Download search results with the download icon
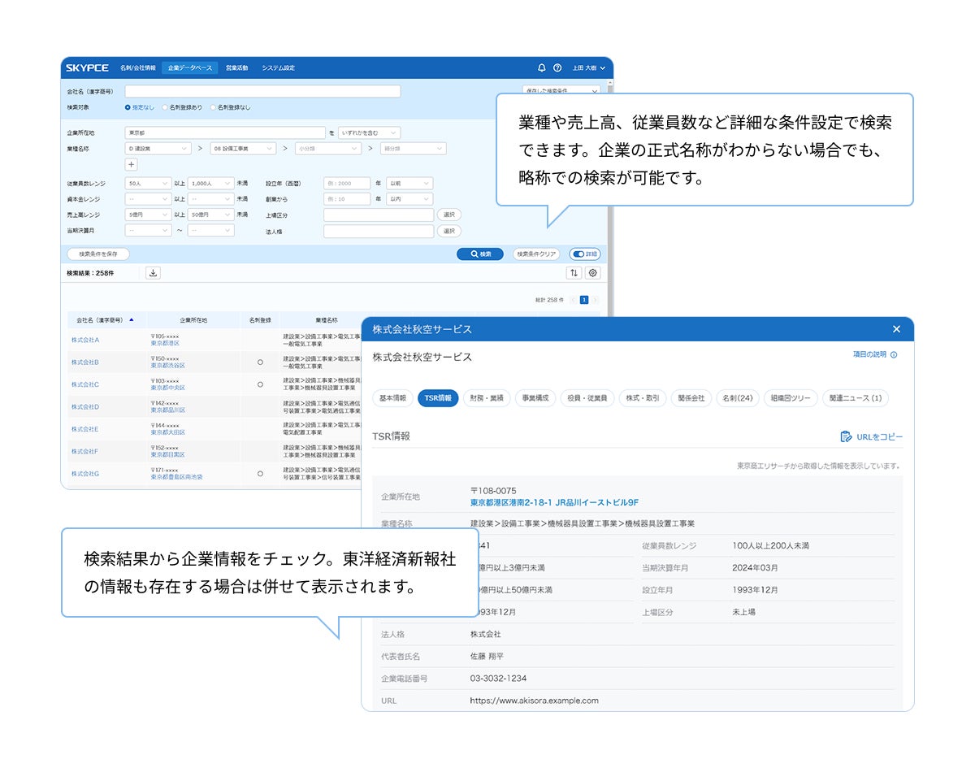The image size is (975, 768). tap(153, 273)
